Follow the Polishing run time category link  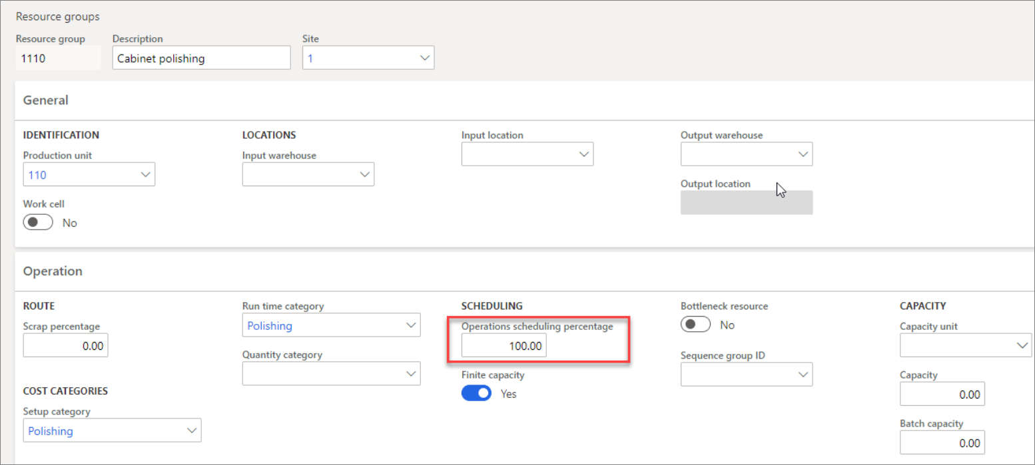(270, 325)
